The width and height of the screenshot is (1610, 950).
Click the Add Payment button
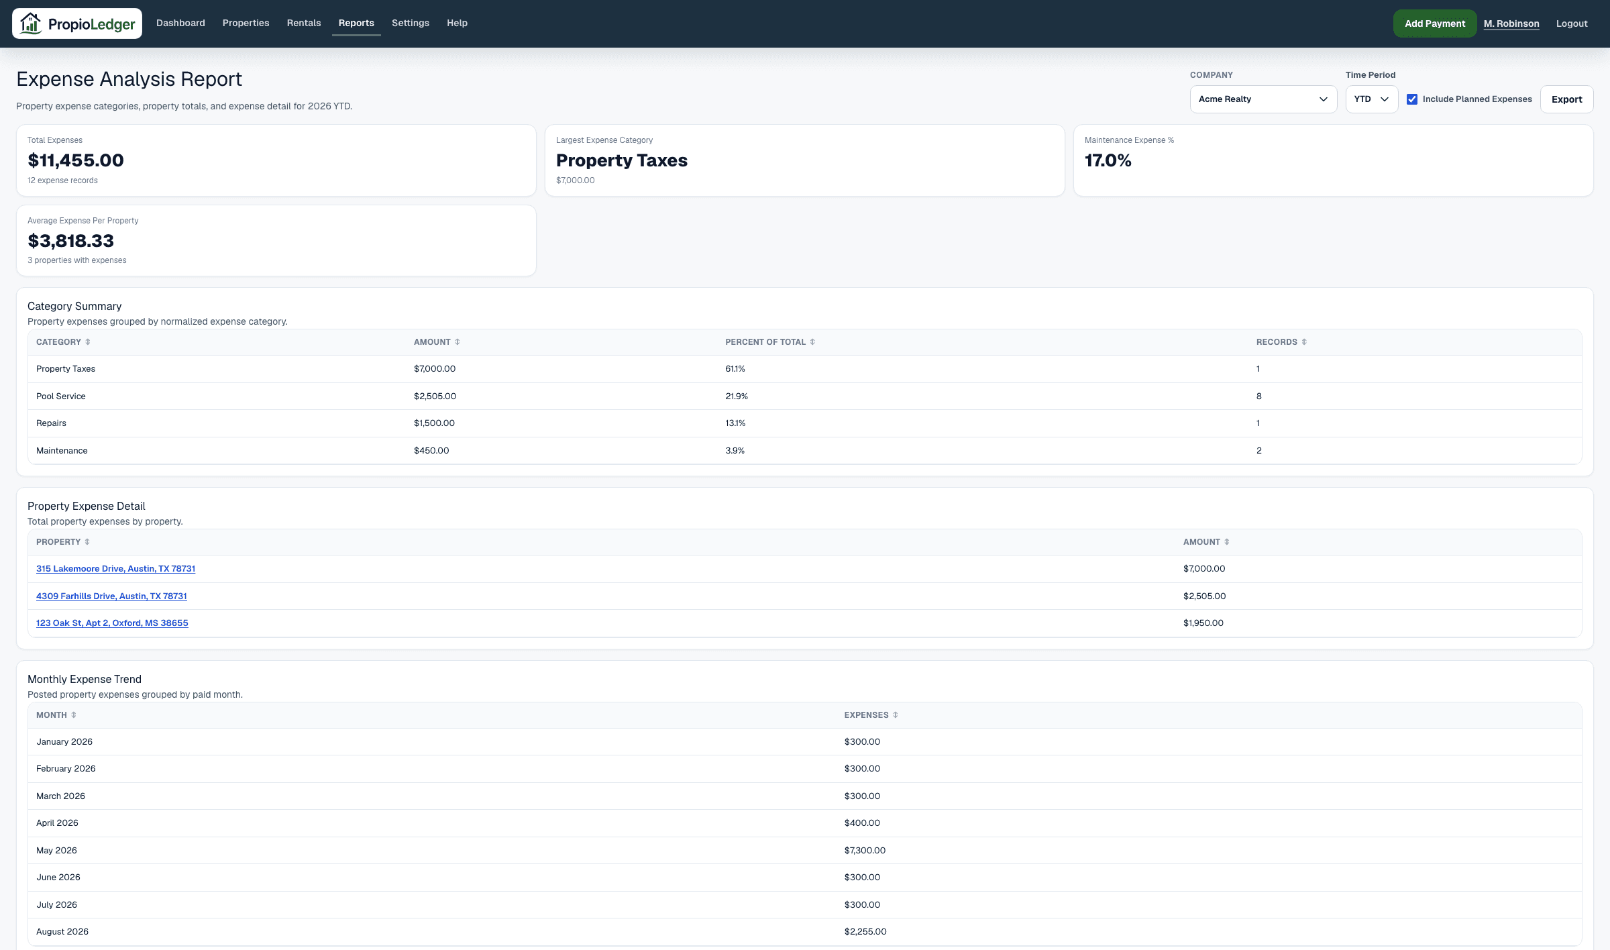1435,23
